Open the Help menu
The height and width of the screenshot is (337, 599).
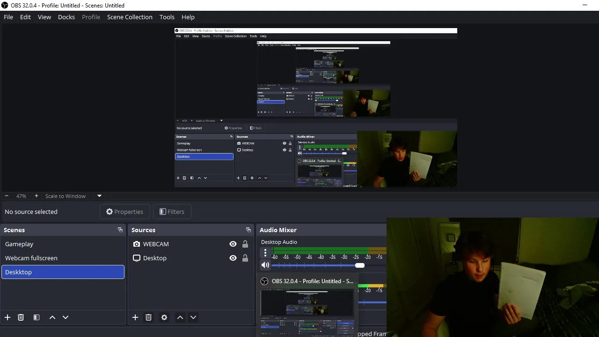[188, 17]
